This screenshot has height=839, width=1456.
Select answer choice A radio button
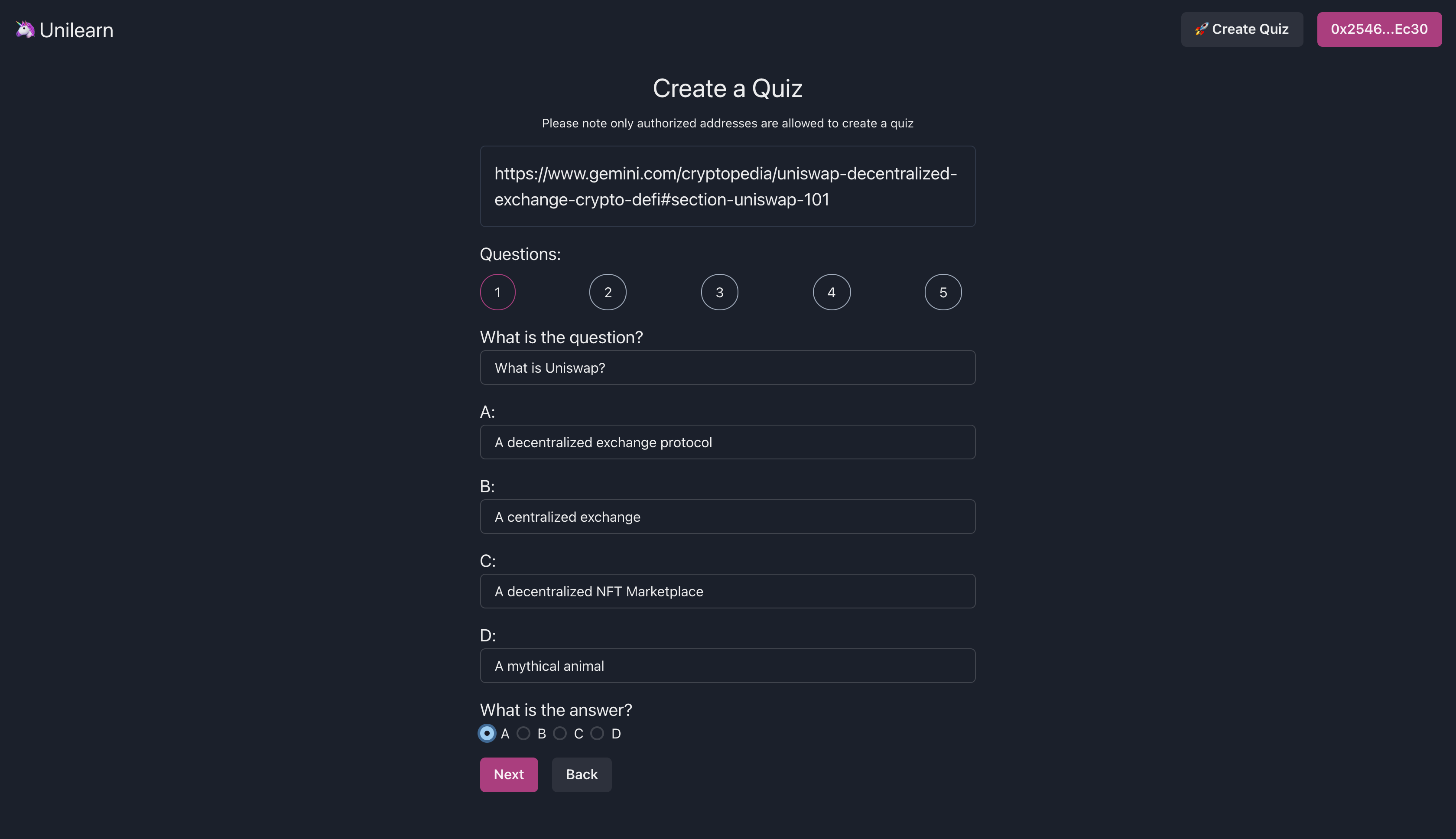tap(486, 734)
